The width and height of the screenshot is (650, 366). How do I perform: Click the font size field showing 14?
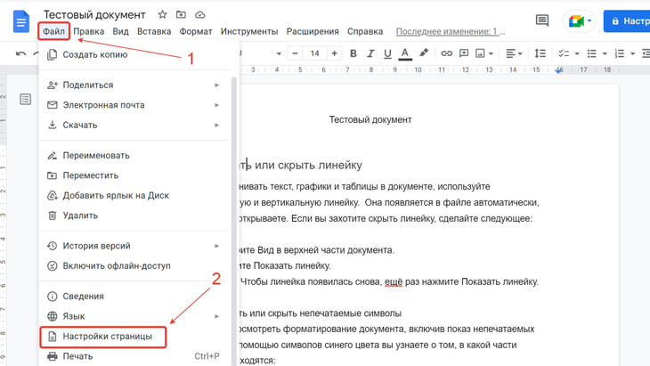pyautogui.click(x=314, y=53)
